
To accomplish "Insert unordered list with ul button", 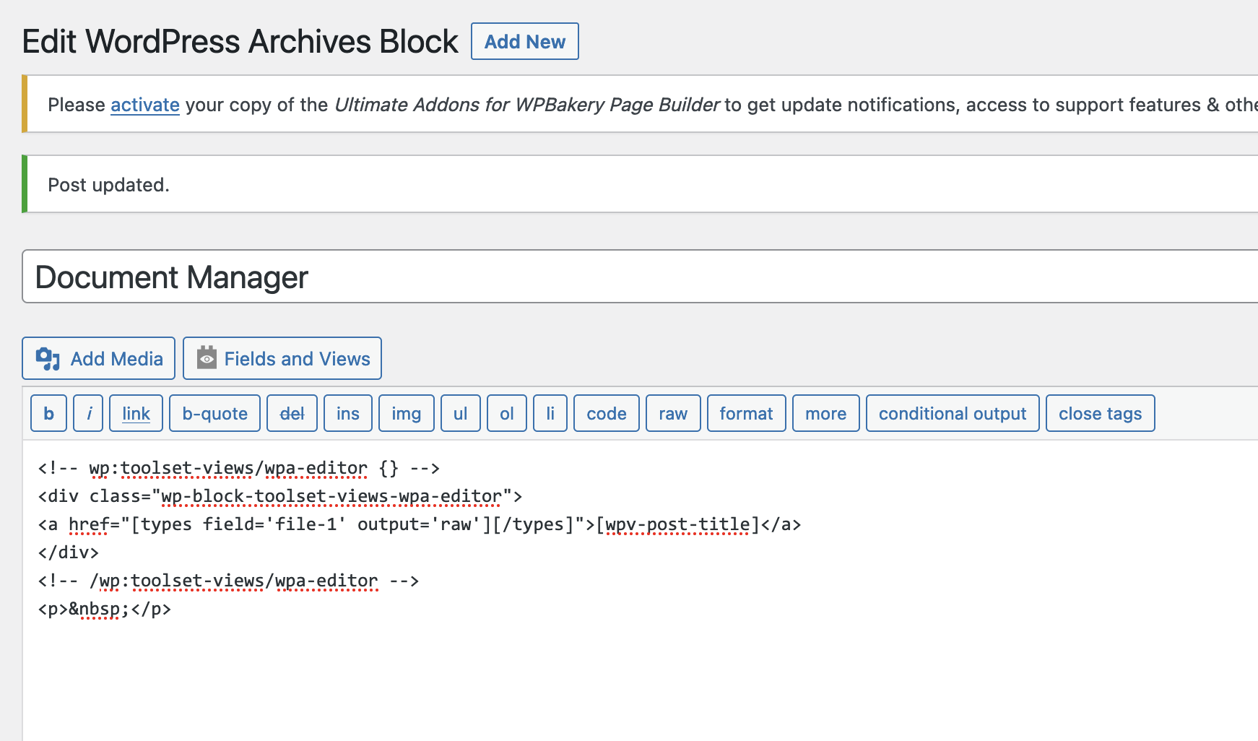I will click(461, 413).
